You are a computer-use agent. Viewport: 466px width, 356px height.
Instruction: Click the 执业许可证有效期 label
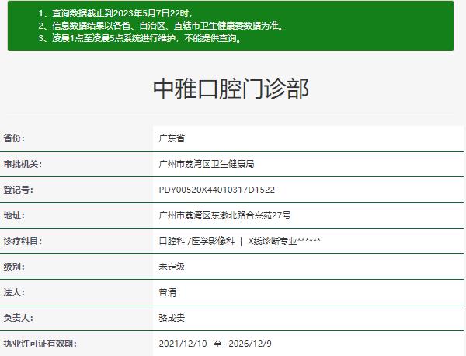(40, 344)
